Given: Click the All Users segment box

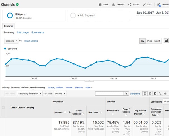Looking at the screenshot, I should coord(34,16).
